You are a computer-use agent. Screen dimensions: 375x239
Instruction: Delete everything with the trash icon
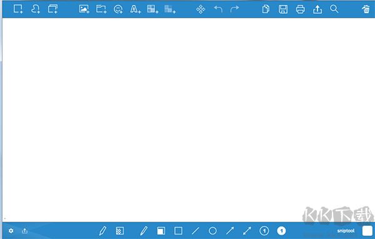pos(366,9)
